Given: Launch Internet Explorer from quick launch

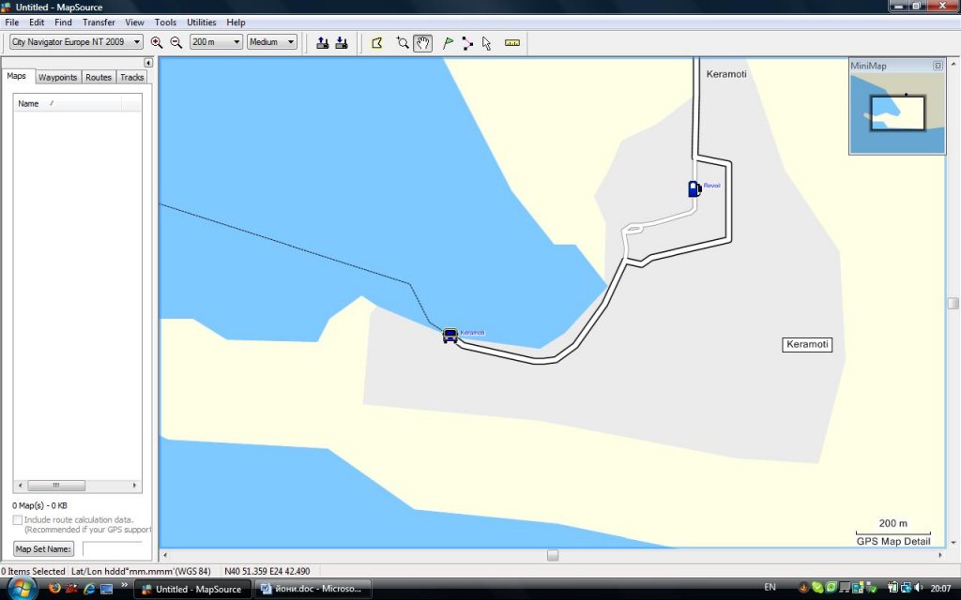Looking at the screenshot, I should (89, 589).
